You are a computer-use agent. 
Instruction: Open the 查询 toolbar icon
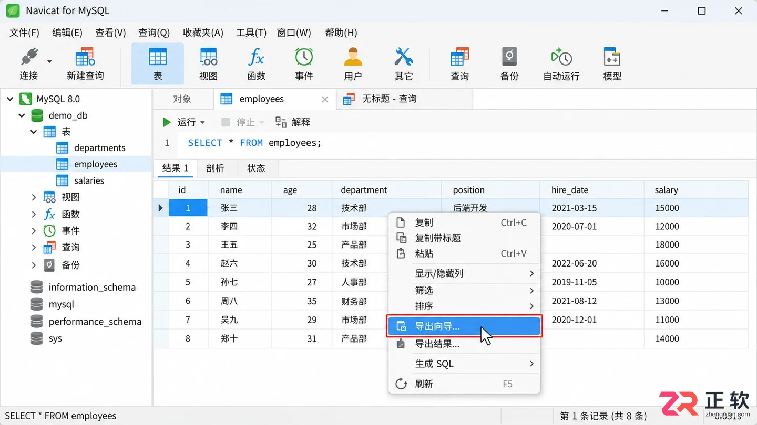(x=459, y=64)
